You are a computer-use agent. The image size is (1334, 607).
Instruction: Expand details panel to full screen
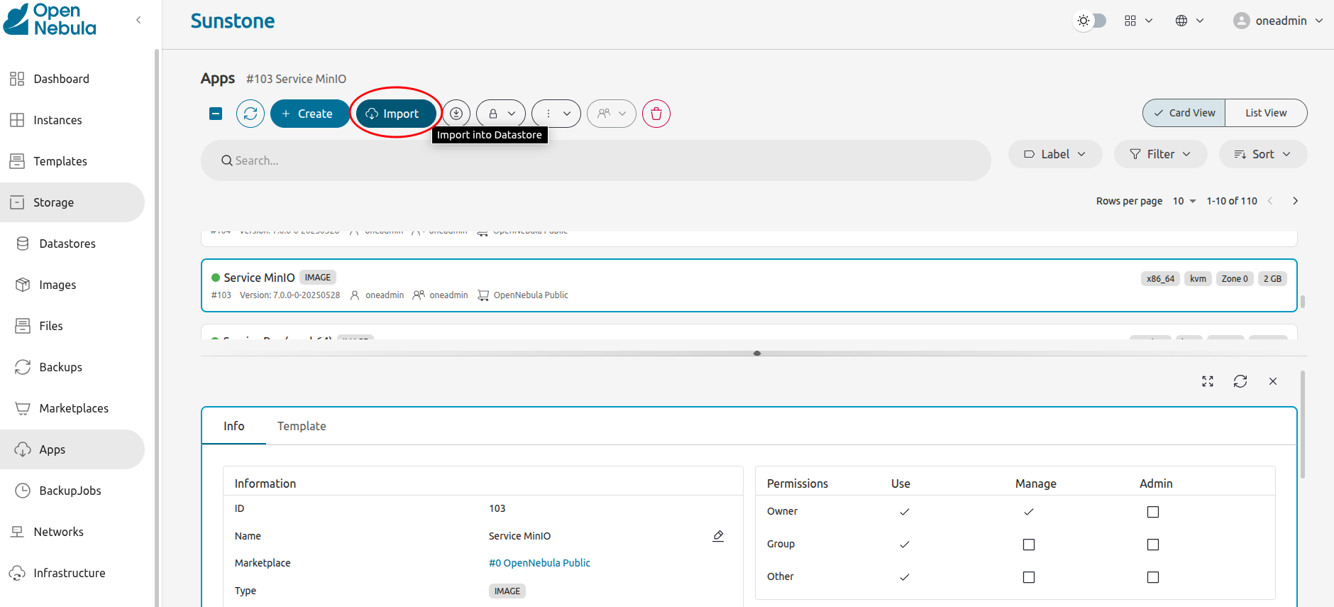(1208, 381)
